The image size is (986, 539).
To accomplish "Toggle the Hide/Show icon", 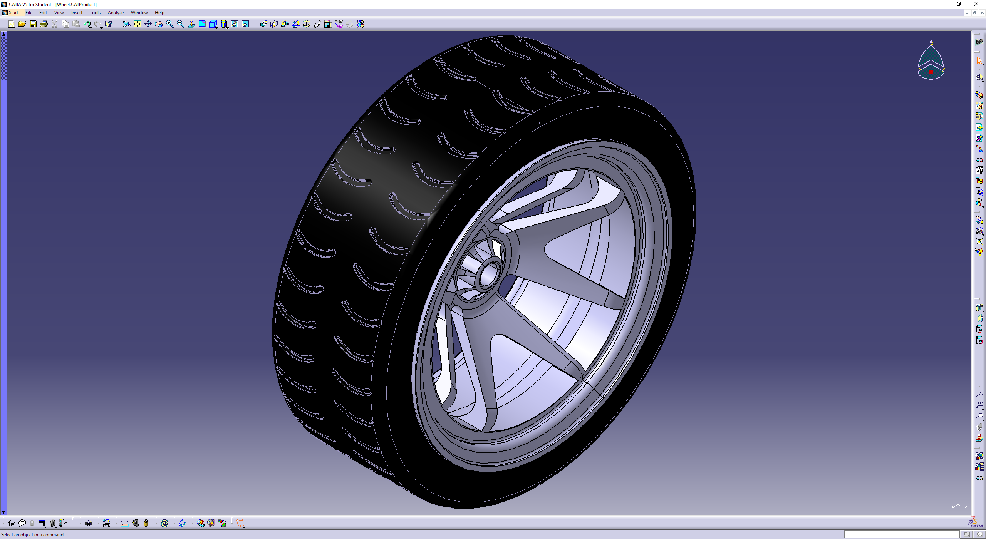I will tap(235, 24).
